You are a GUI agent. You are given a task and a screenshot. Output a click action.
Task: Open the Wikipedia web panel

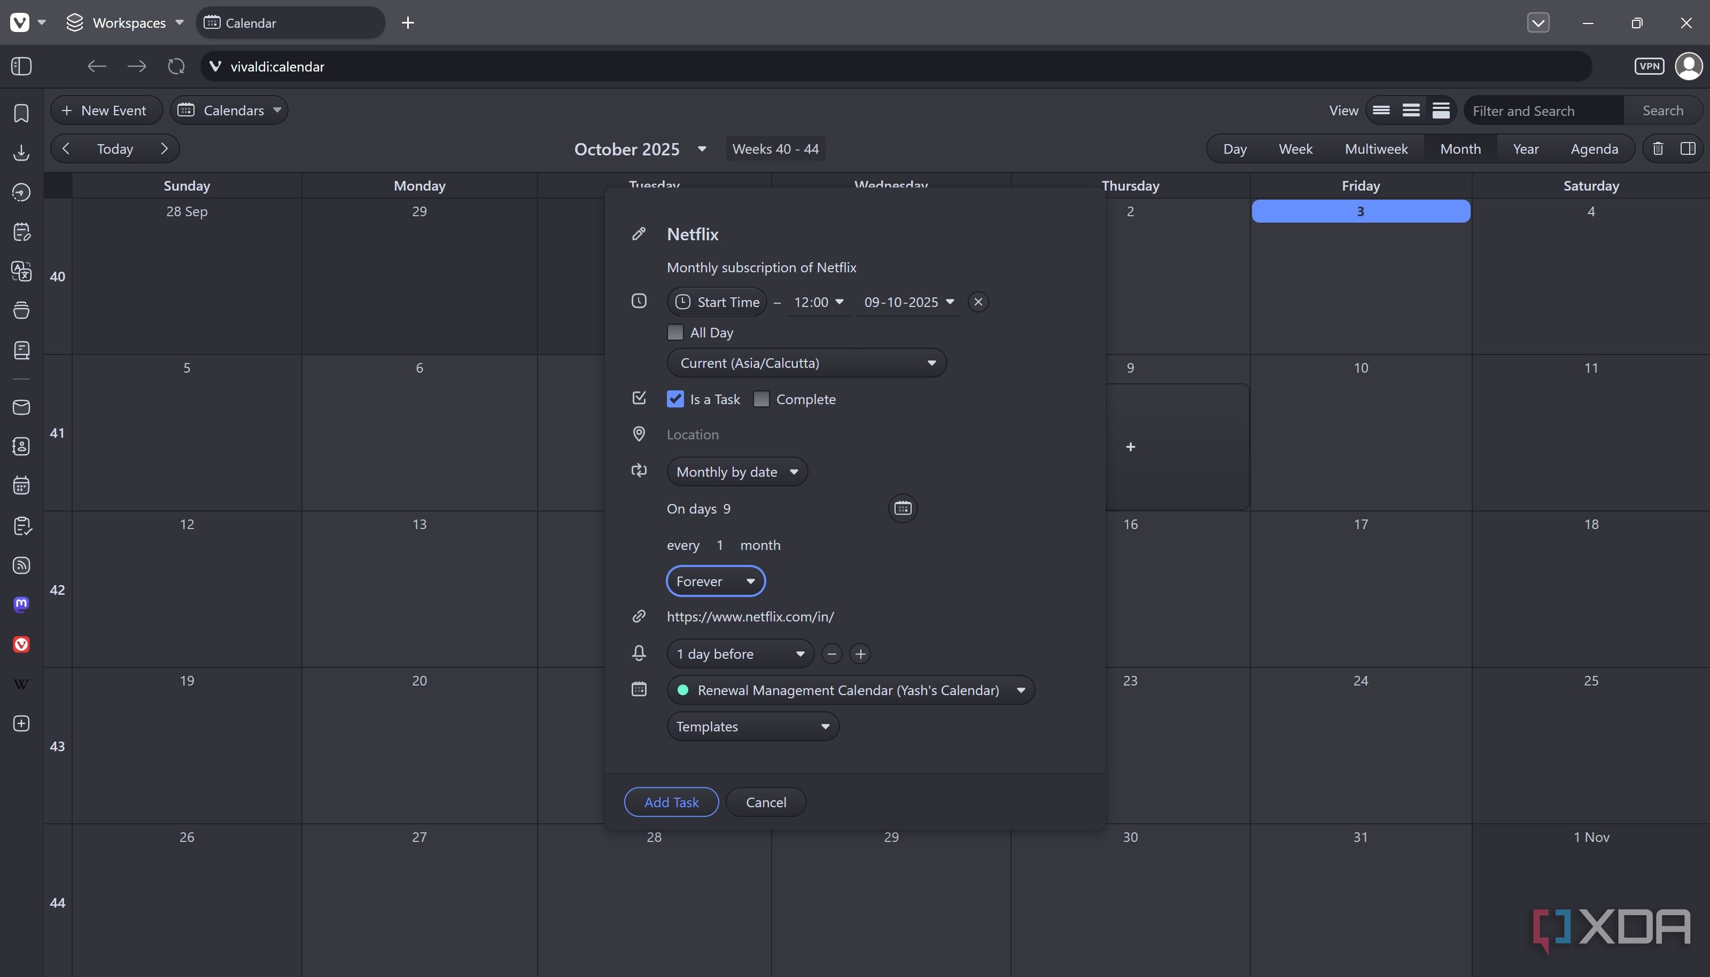point(21,684)
